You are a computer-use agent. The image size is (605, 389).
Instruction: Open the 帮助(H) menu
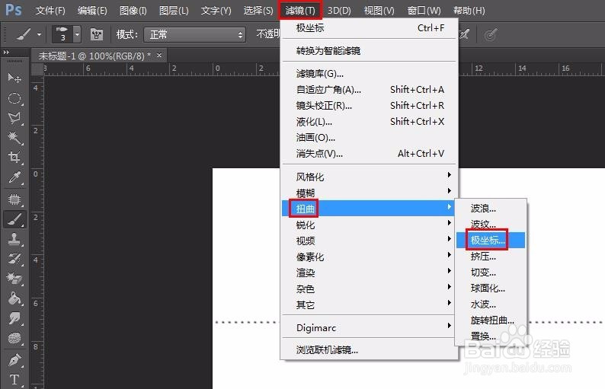(x=469, y=11)
